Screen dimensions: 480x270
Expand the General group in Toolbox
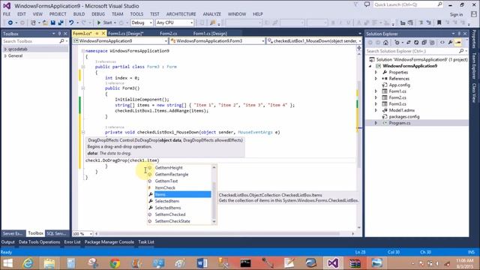click(x=5, y=55)
